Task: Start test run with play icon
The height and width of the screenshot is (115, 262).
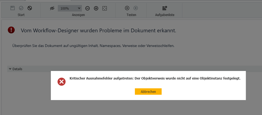Action: [127, 8]
